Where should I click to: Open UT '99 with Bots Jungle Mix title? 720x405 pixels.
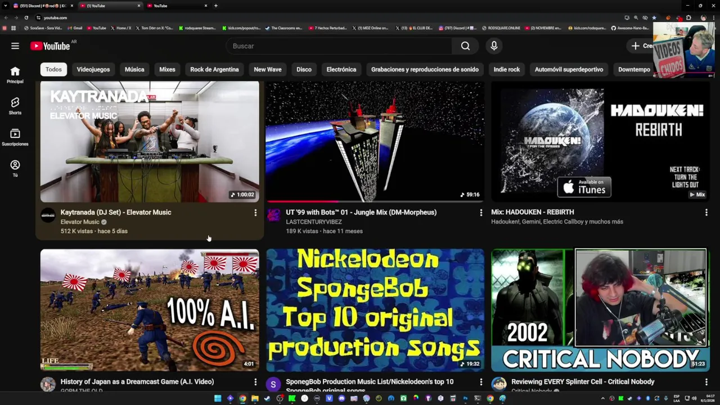coord(361,213)
